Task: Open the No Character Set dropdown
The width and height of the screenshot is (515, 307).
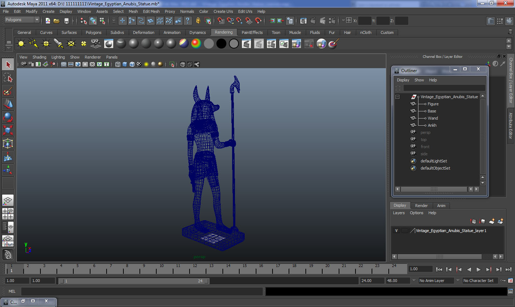Action: coord(480,281)
